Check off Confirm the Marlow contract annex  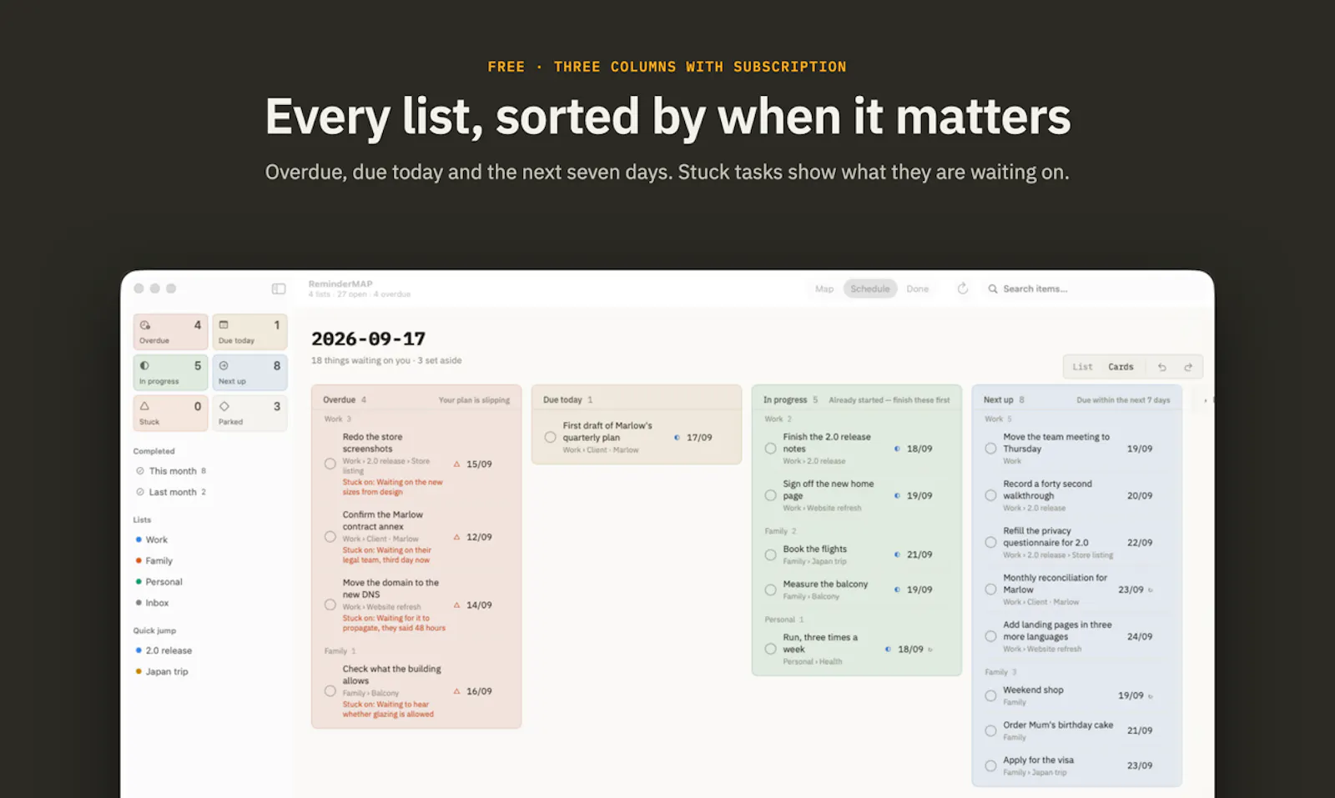330,537
